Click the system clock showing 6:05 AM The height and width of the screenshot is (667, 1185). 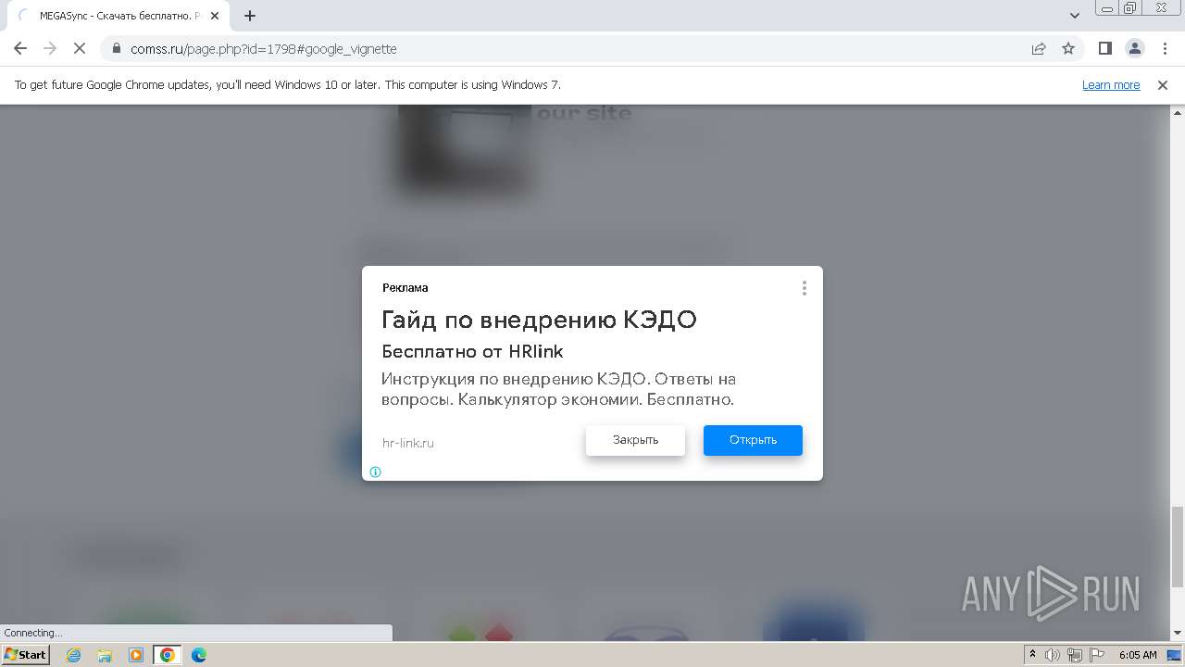coord(1138,655)
